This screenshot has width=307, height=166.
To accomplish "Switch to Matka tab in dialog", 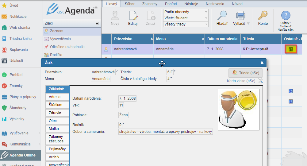I will [57, 129].
